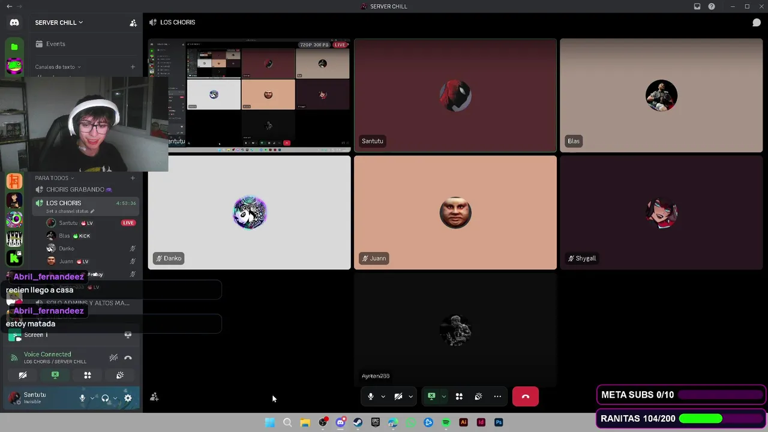Viewport: 768px width, 432px height.
Task: Collapse the Canales de texto category
Action: [x=58, y=67]
